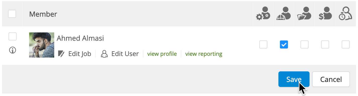Screen dimensions: 358x96
Task: Open the info icon beside Ahmed Almasi
Action: coord(12,50)
